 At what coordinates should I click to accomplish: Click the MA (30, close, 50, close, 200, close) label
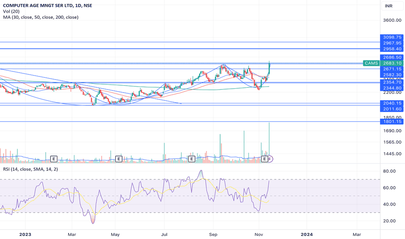click(x=41, y=17)
